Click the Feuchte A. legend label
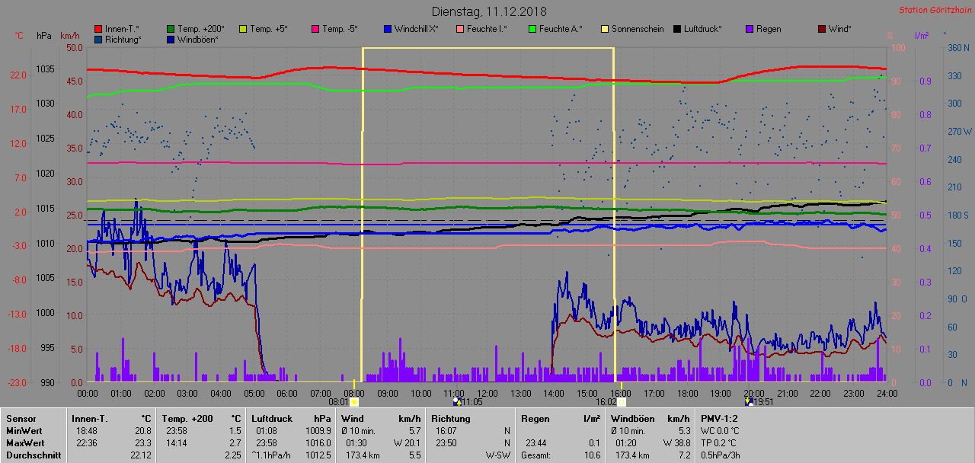Viewport: 975px width, 463px height. pyautogui.click(x=560, y=29)
